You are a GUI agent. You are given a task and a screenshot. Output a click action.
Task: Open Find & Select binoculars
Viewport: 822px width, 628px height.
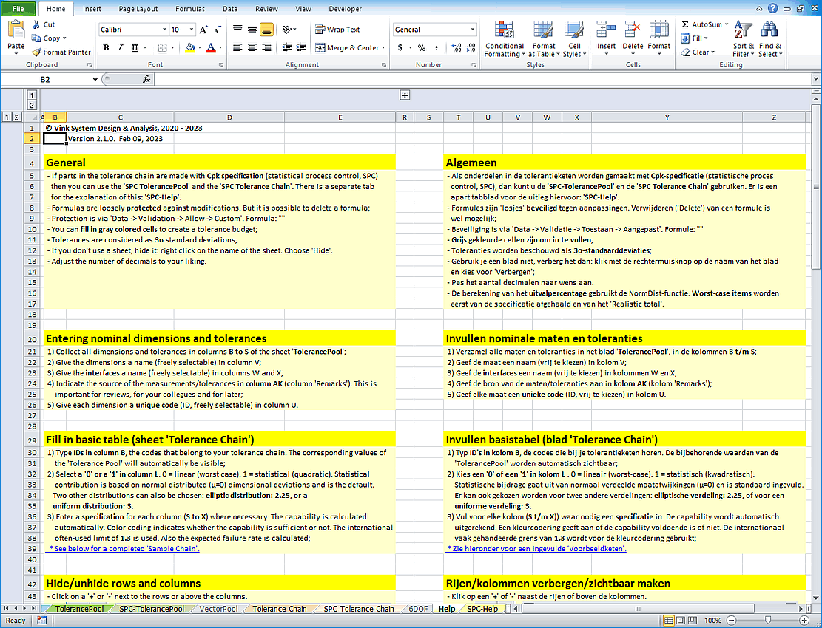tap(769, 40)
